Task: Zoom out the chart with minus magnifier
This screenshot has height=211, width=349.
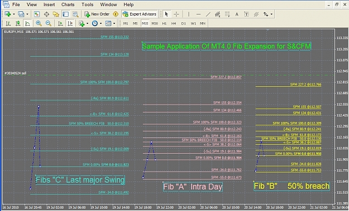Action: [x=48, y=23]
